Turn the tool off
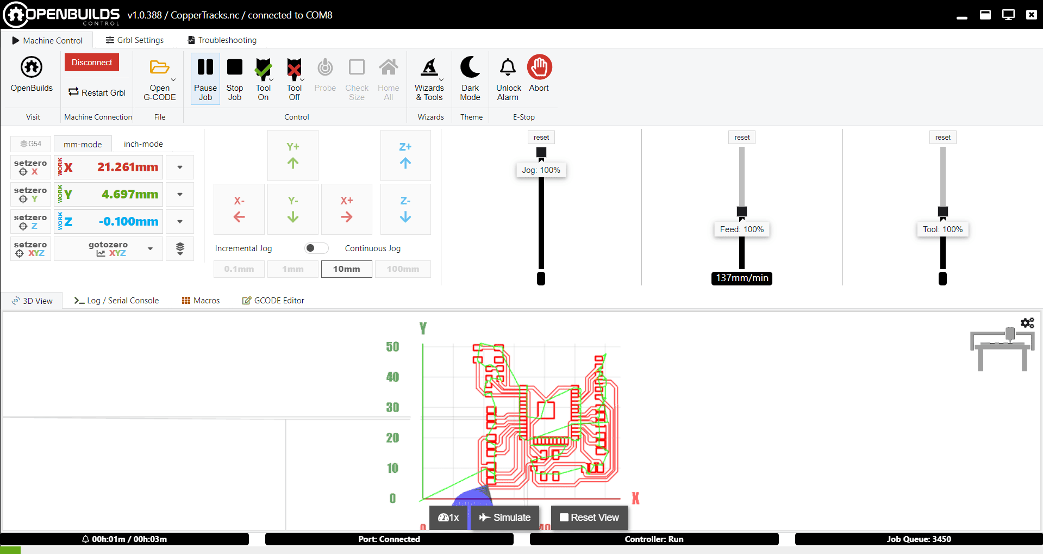Viewport: 1043px width, 554px height. point(294,78)
